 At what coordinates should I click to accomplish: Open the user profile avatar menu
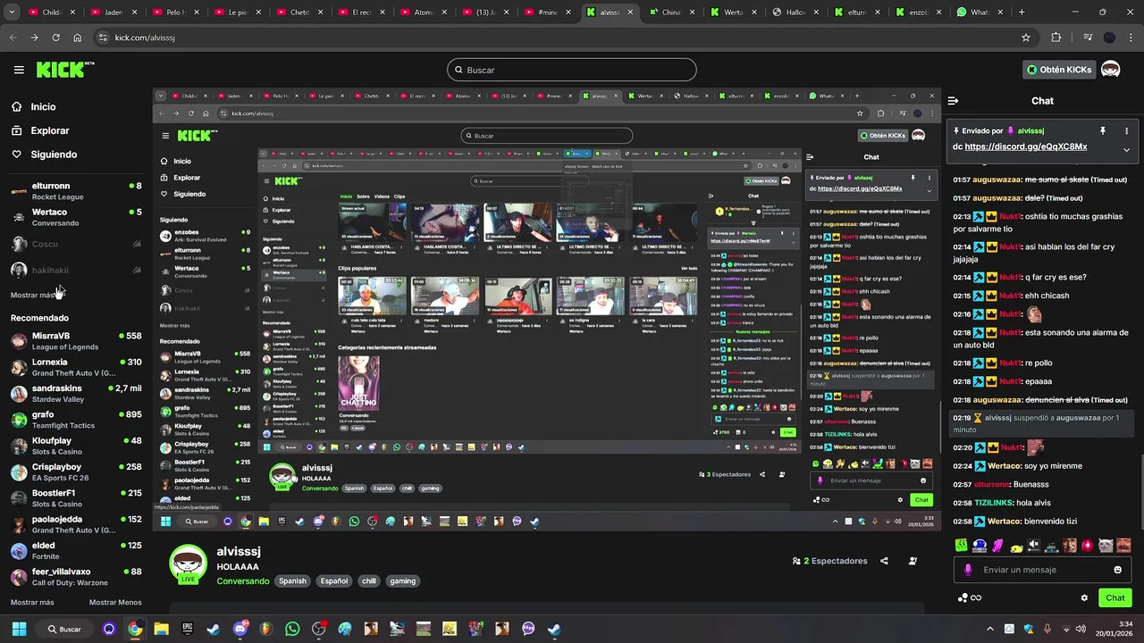(x=1110, y=70)
